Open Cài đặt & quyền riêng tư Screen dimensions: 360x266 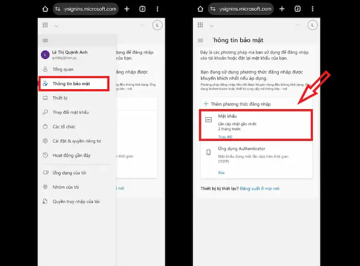[77, 141]
